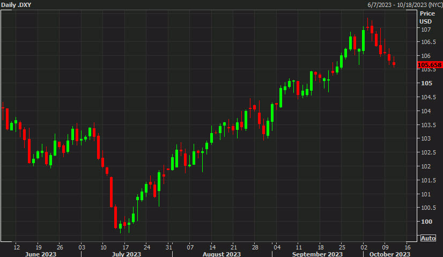
Task: Click date label 02 at start of October
Action: (364, 247)
